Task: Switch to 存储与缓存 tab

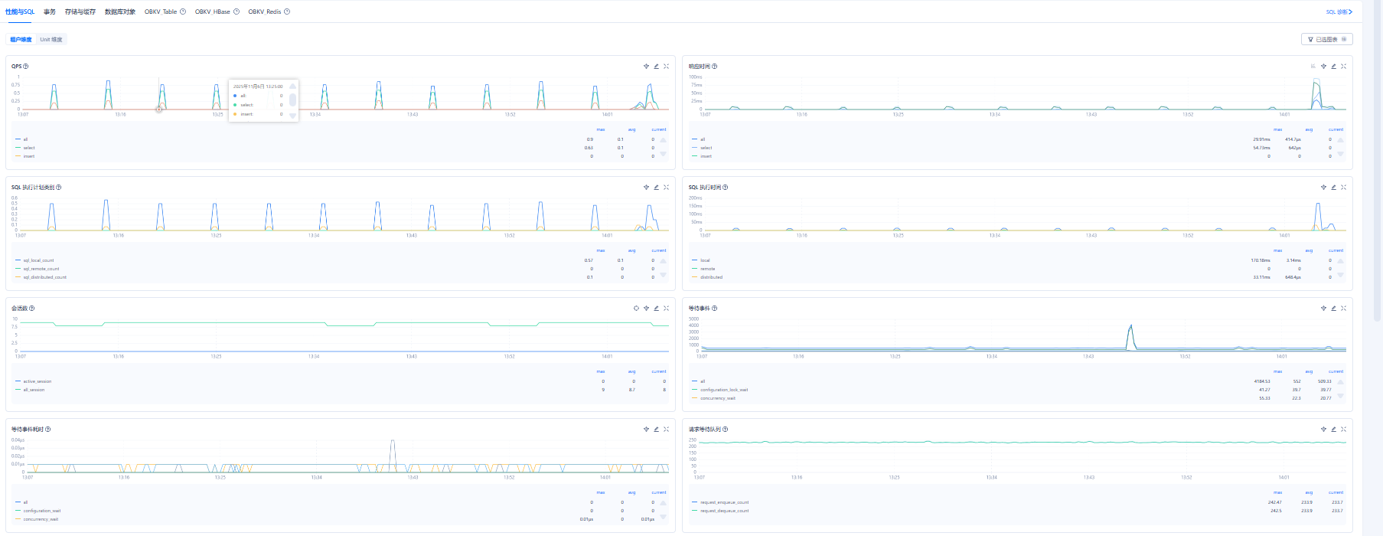Action: 80,11
